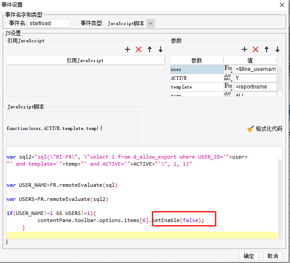Click the var sql2 code line
290x263 pixels.
pyautogui.click(x=127, y=157)
